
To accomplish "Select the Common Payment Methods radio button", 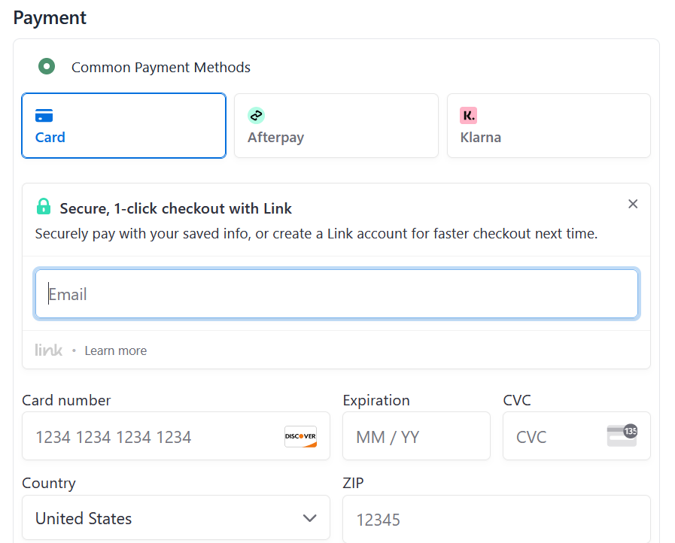I will [x=47, y=66].
